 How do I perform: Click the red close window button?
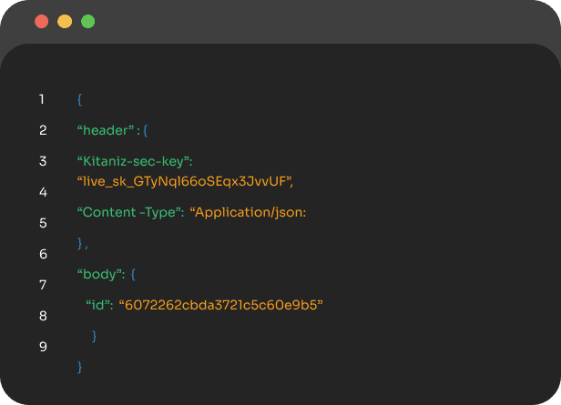41,21
